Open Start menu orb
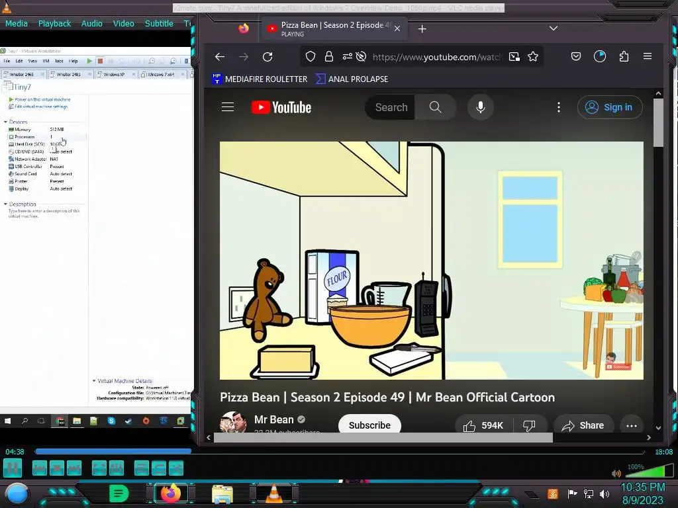Screen dimensions: 678x508 pyautogui.click(x=17, y=493)
